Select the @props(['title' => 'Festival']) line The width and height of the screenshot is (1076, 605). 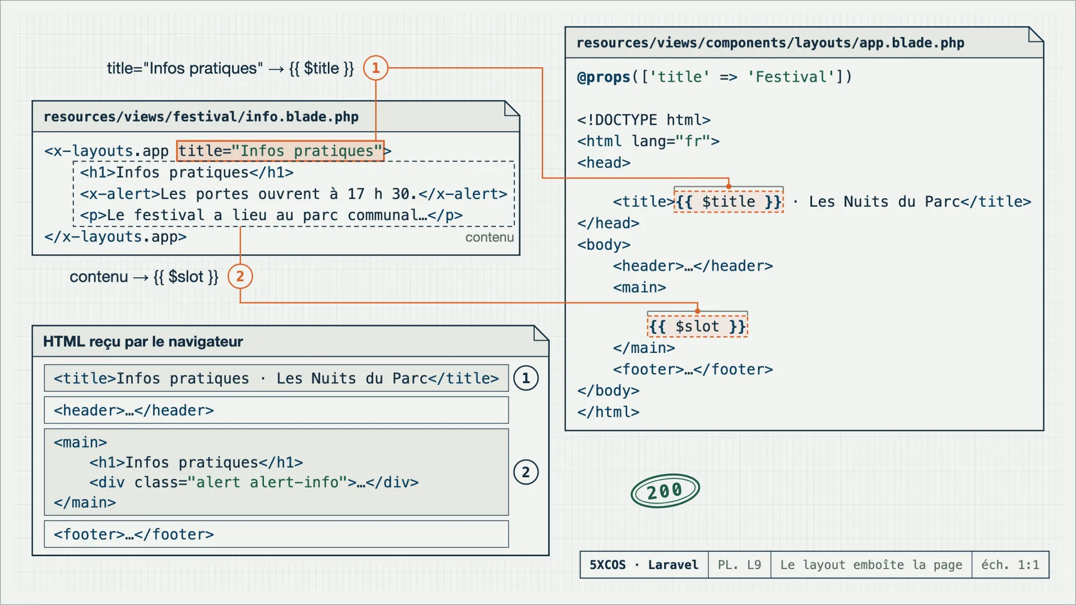point(715,77)
